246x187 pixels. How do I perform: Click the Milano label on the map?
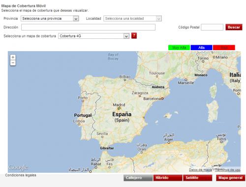(222, 57)
